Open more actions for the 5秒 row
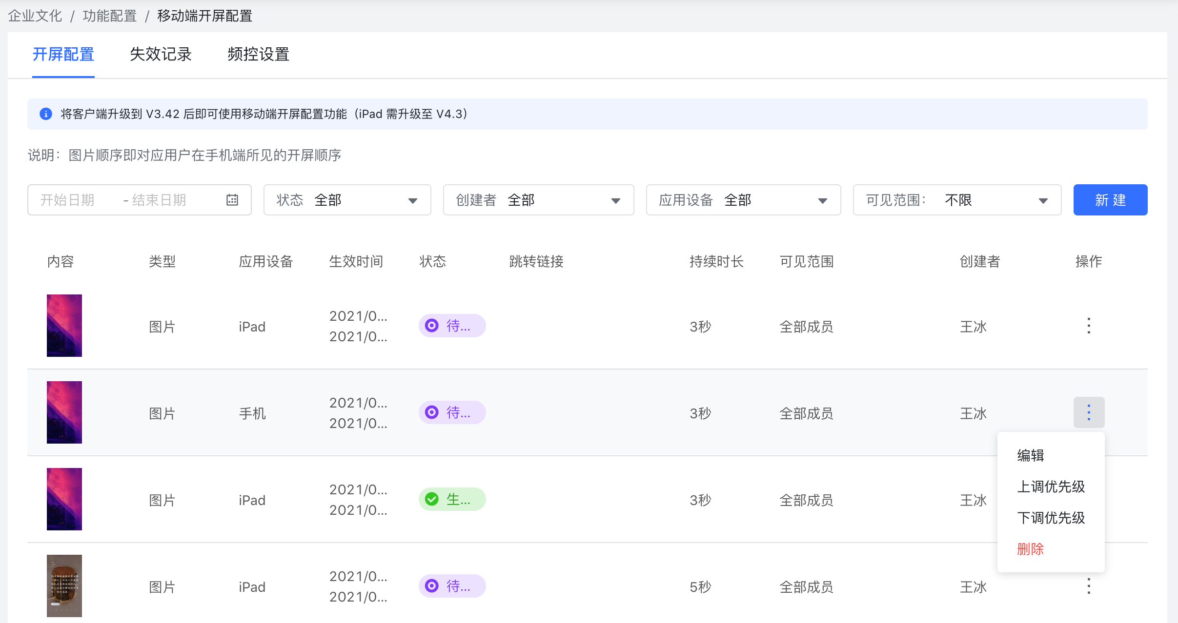Screen dimensions: 1178x623 pos(1088,586)
